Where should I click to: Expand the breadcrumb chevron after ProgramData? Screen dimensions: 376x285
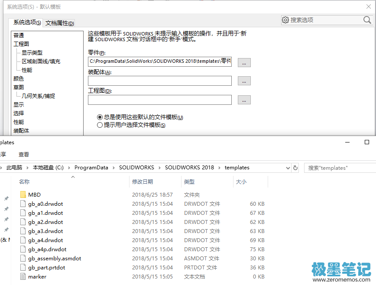click(114, 168)
